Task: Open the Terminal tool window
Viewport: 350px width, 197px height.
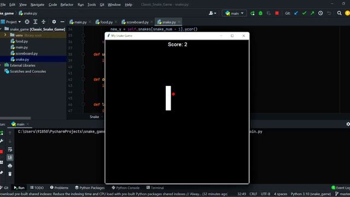Action: [155, 188]
